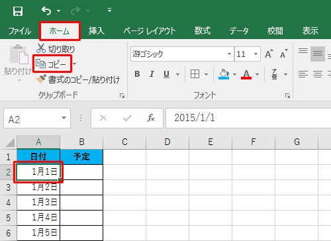Open the フォント dialog launcher
The image size is (331, 241).
click(287, 95)
